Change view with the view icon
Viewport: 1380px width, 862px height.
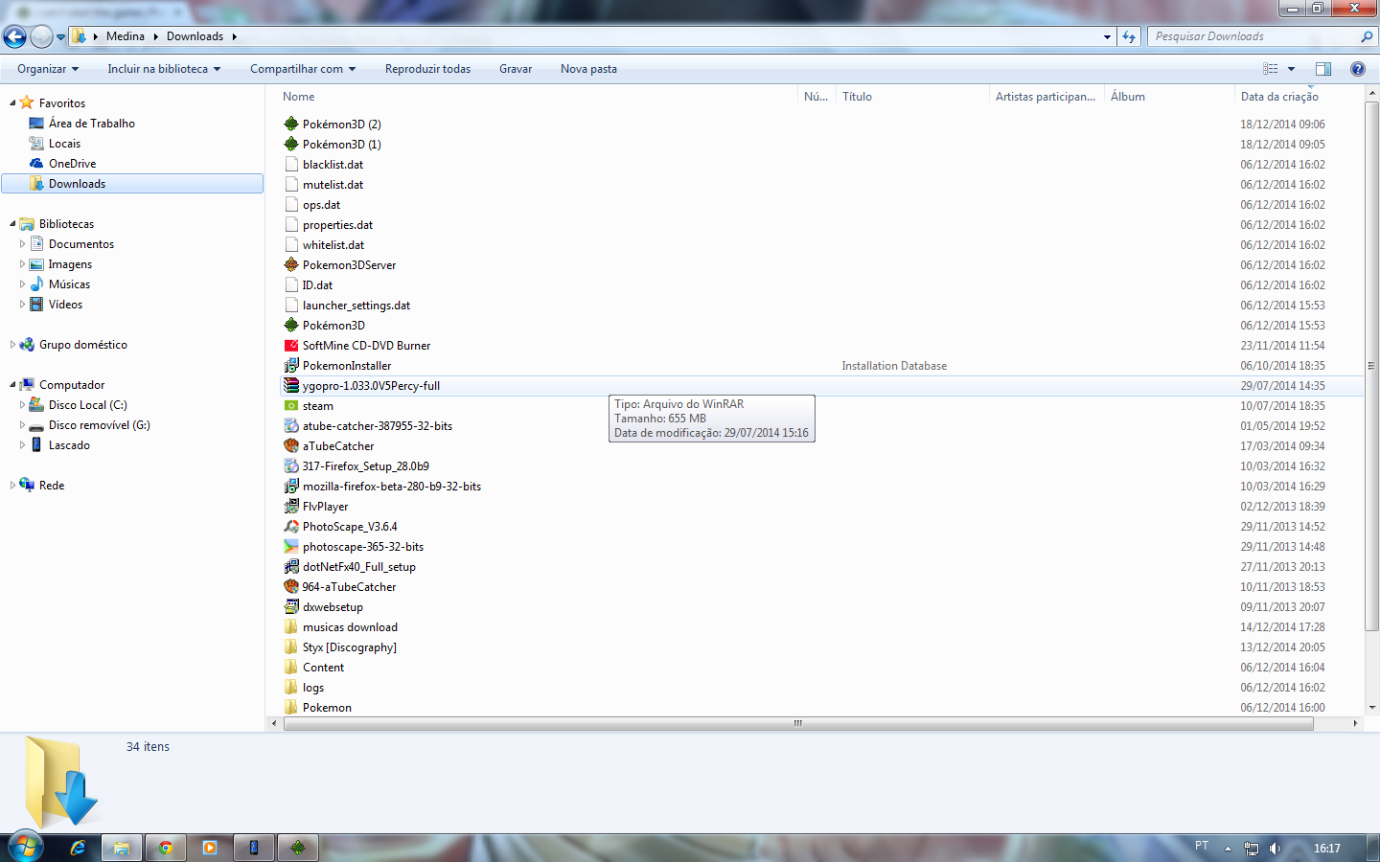pyautogui.click(x=1271, y=69)
